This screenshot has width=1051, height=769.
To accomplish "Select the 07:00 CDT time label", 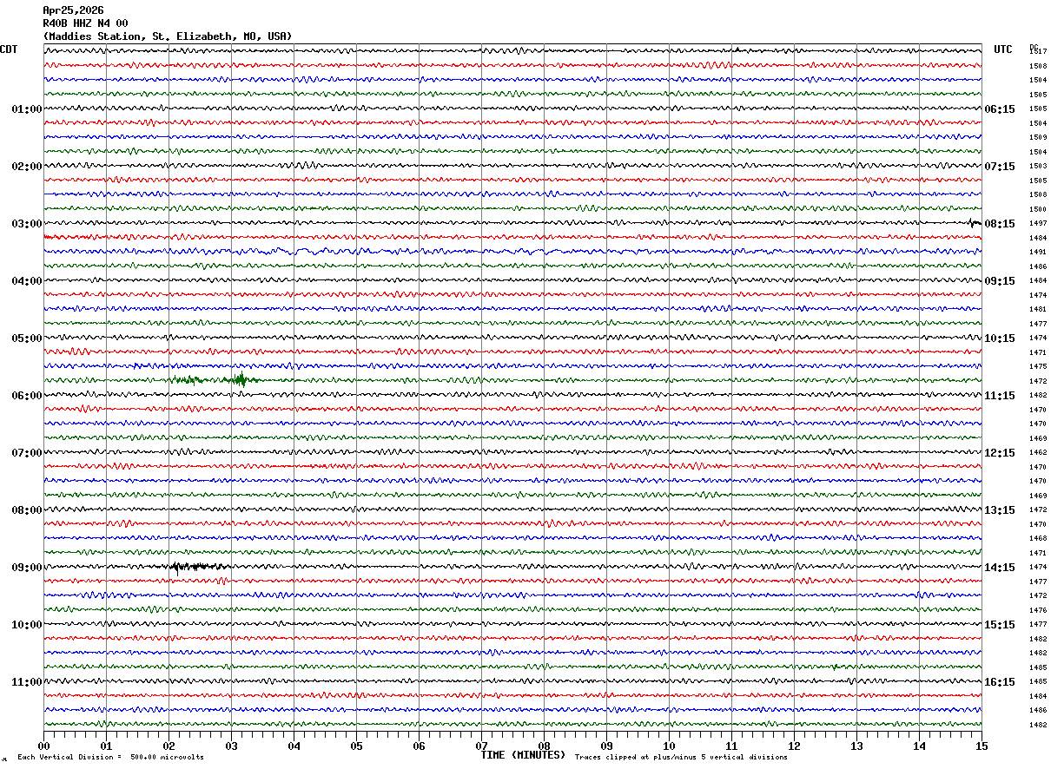I will (x=27, y=453).
